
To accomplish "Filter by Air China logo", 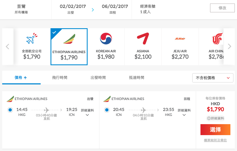I will click(217, 39).
